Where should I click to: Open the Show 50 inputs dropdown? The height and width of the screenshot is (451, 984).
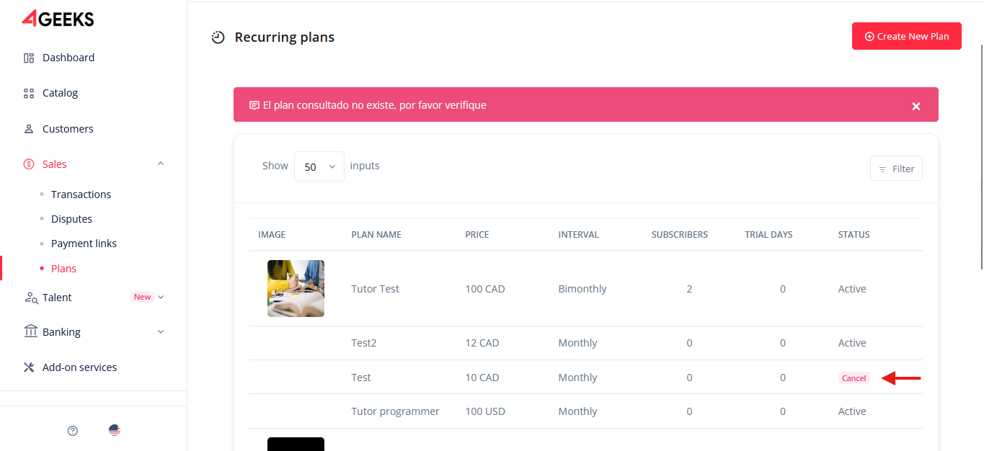(x=319, y=166)
